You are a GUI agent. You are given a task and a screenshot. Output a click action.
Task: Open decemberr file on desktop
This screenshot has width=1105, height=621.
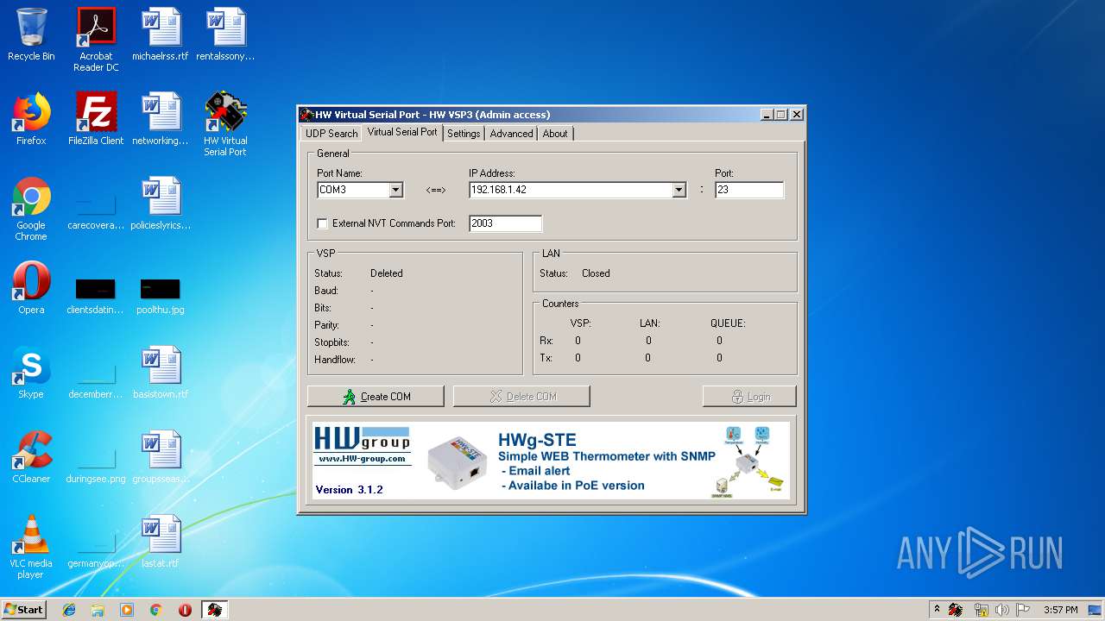tap(96, 381)
